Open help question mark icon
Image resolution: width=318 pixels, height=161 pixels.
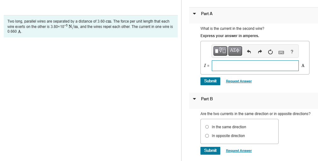[x=292, y=52]
